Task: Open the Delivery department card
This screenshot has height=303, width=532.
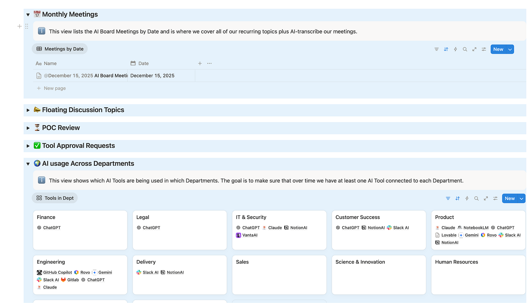Action: [180, 275]
